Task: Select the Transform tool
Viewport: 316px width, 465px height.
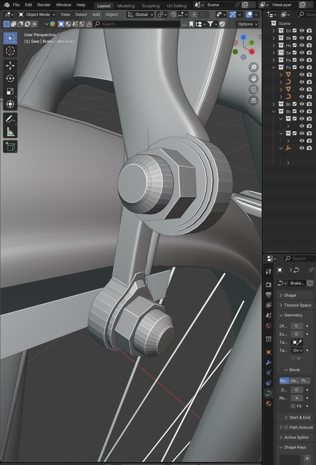Action: (x=10, y=104)
